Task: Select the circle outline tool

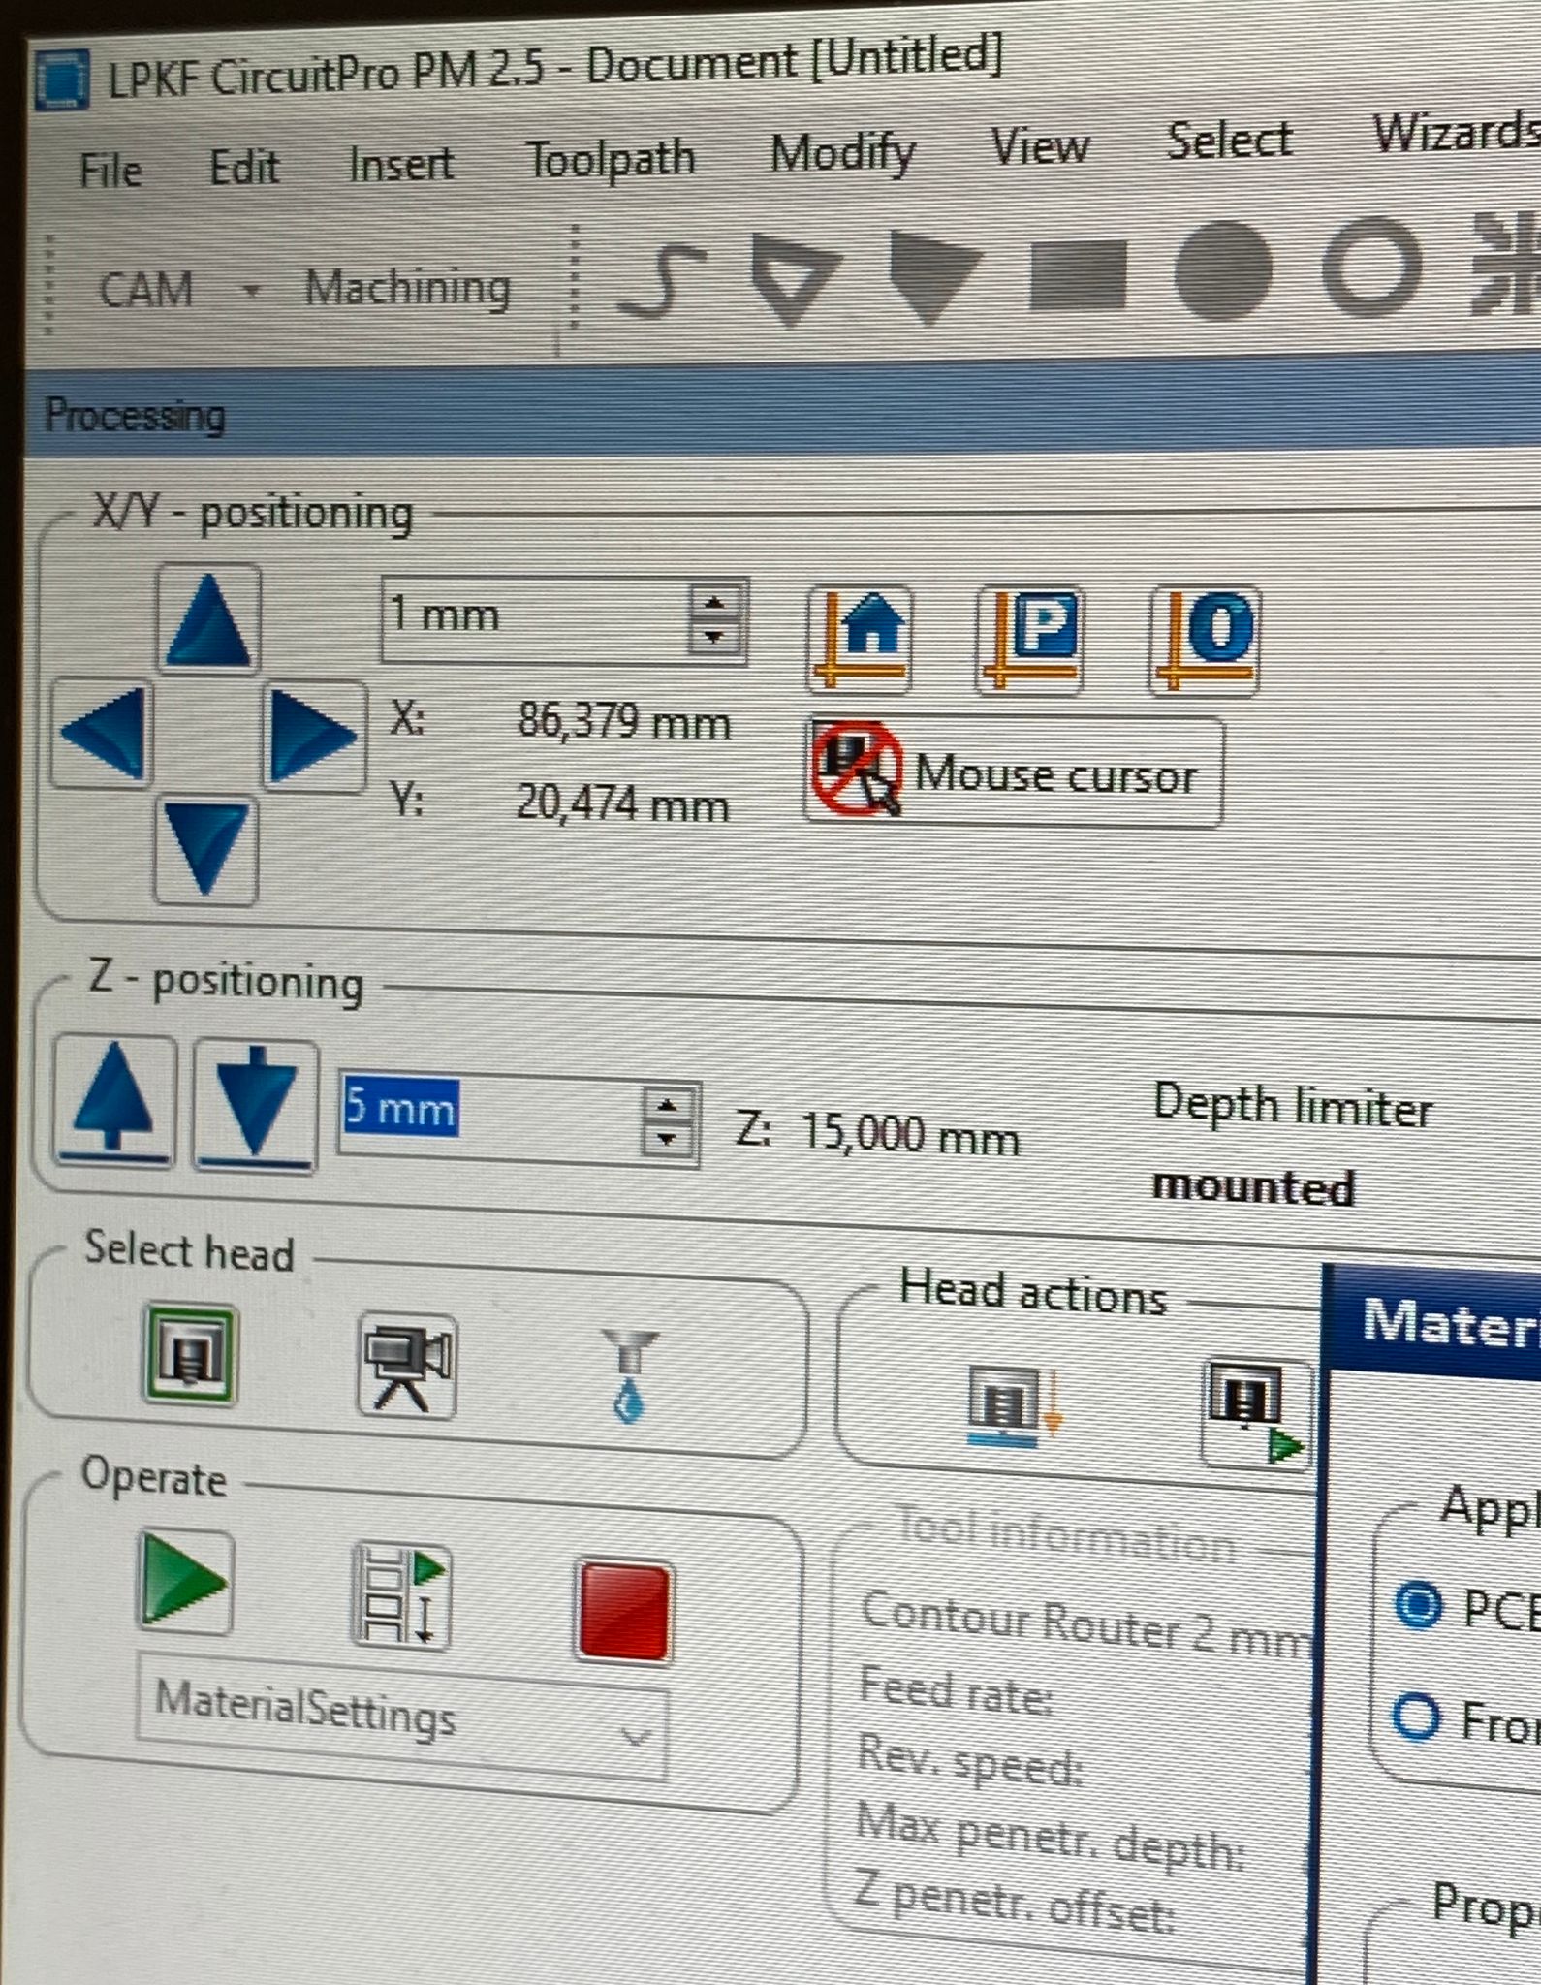Action: tap(1370, 267)
